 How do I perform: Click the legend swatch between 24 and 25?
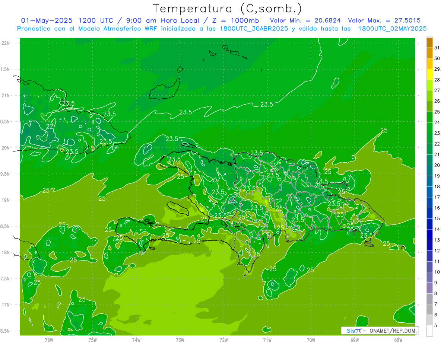pyautogui.click(x=429, y=117)
